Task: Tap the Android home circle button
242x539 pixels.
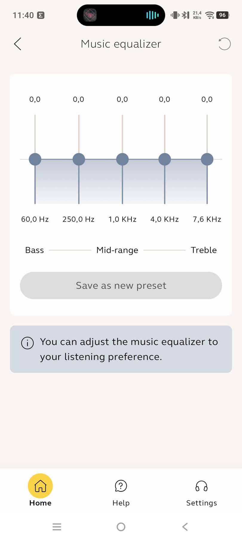Action: tap(121, 527)
